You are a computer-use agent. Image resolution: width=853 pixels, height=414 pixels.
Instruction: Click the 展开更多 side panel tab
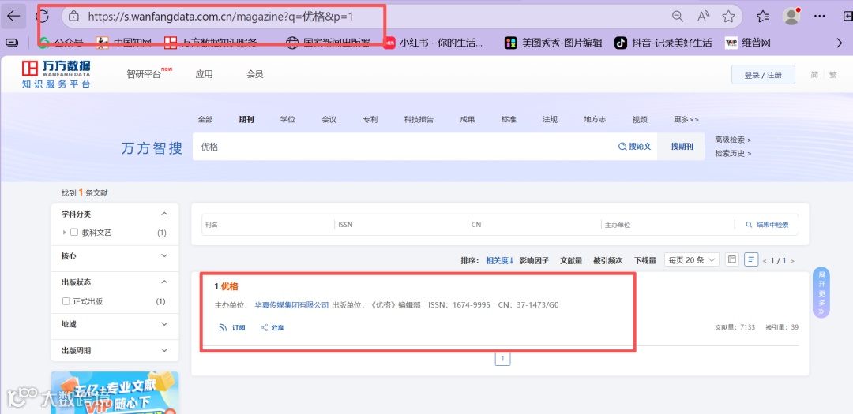(821, 292)
